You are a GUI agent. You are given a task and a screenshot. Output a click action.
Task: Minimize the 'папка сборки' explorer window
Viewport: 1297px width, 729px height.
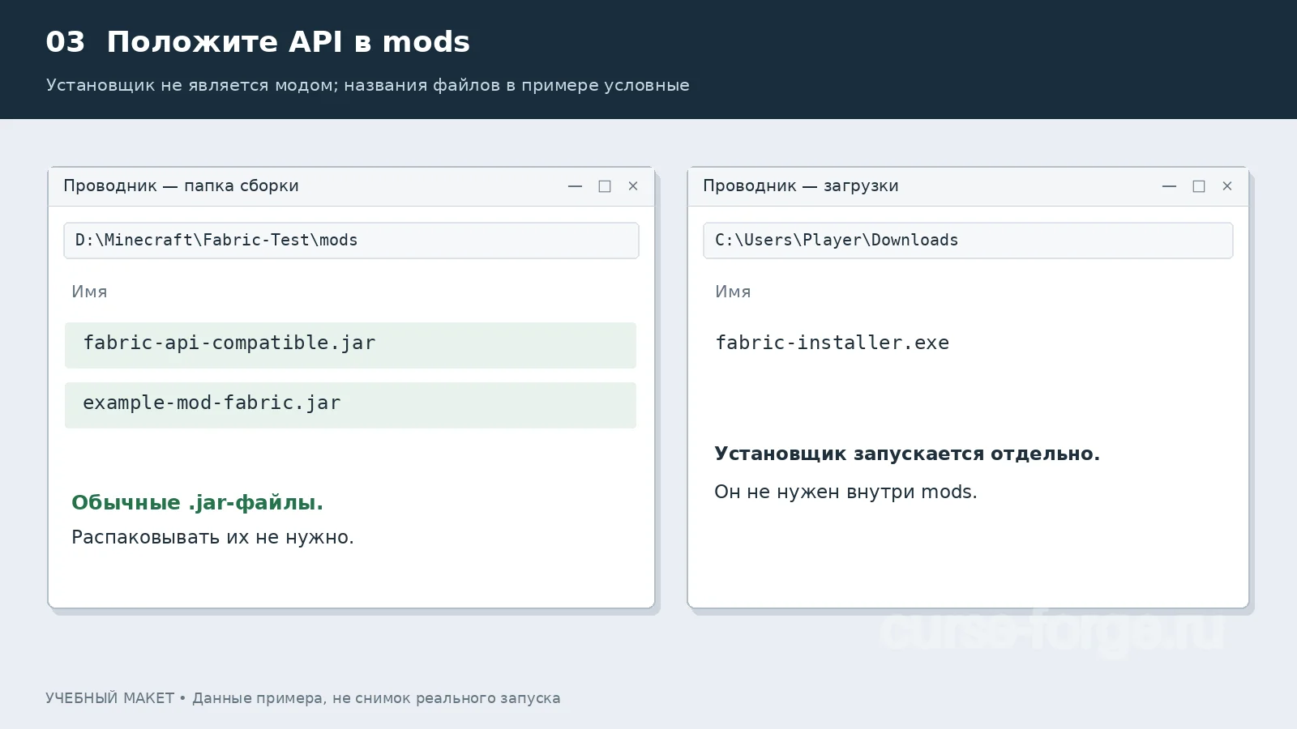click(576, 186)
